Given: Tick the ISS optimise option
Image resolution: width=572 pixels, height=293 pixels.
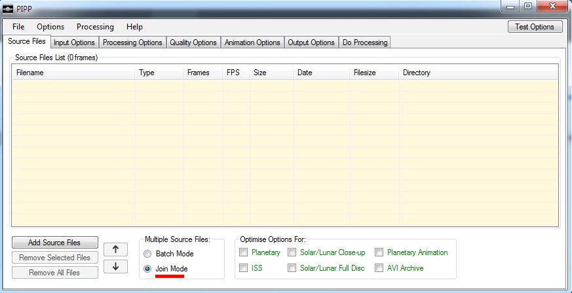Looking at the screenshot, I should point(244,268).
